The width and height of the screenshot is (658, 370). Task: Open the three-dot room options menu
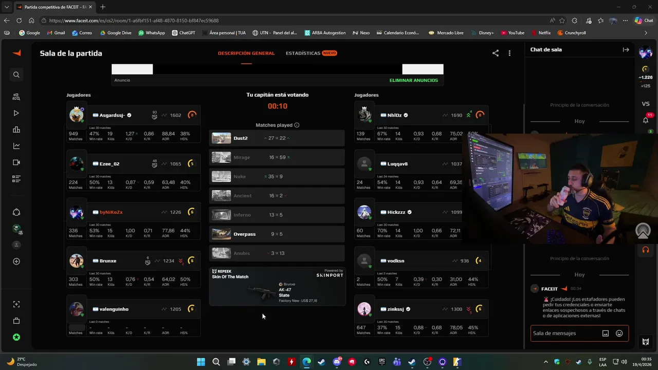(509, 53)
